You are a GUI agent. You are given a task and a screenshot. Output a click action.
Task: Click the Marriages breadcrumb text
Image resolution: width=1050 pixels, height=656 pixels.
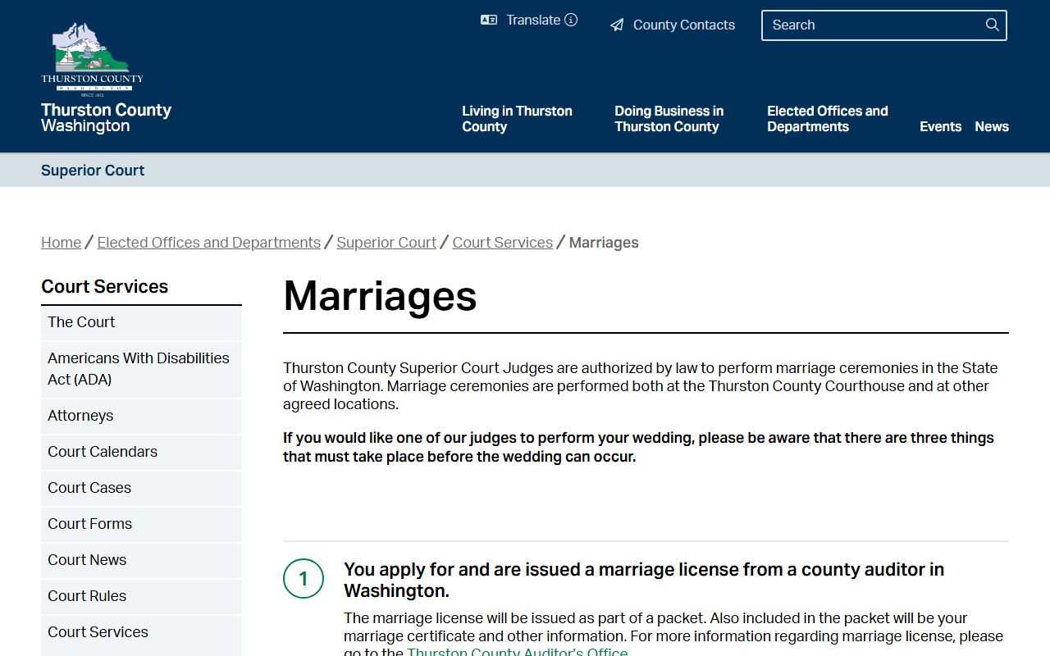point(604,243)
